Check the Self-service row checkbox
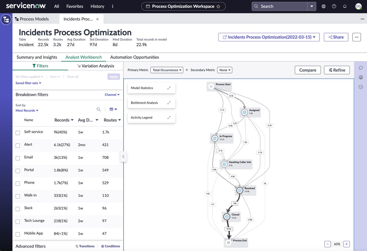The width and height of the screenshot is (367, 251). tap(18, 133)
